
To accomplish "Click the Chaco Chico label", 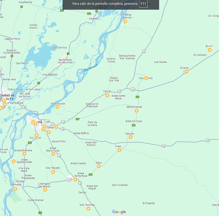I will pos(15,89).
